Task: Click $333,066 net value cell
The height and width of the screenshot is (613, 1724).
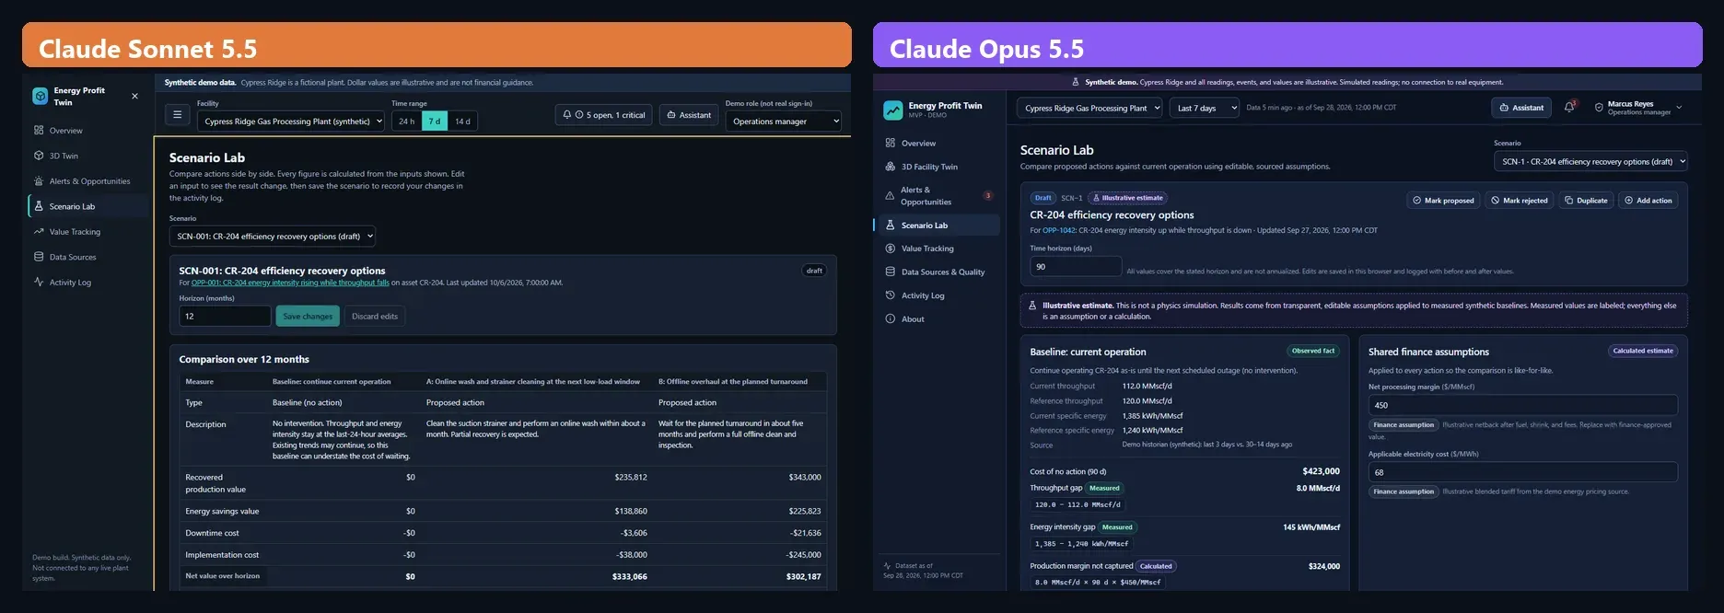Action: pyautogui.click(x=629, y=577)
